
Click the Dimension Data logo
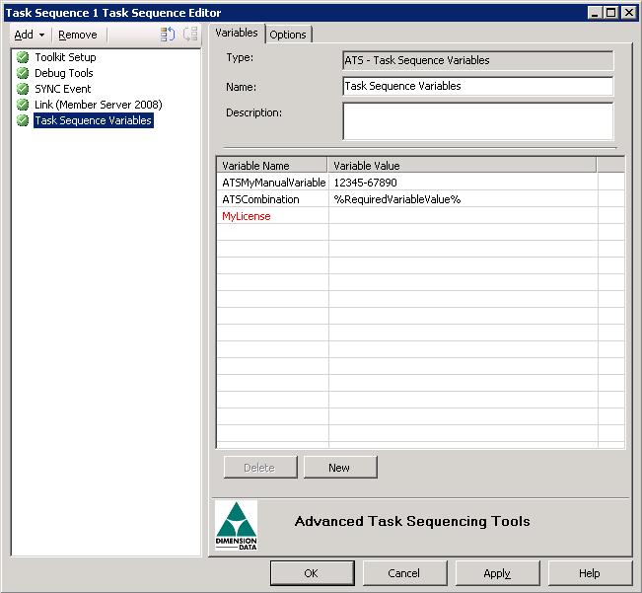point(237,526)
